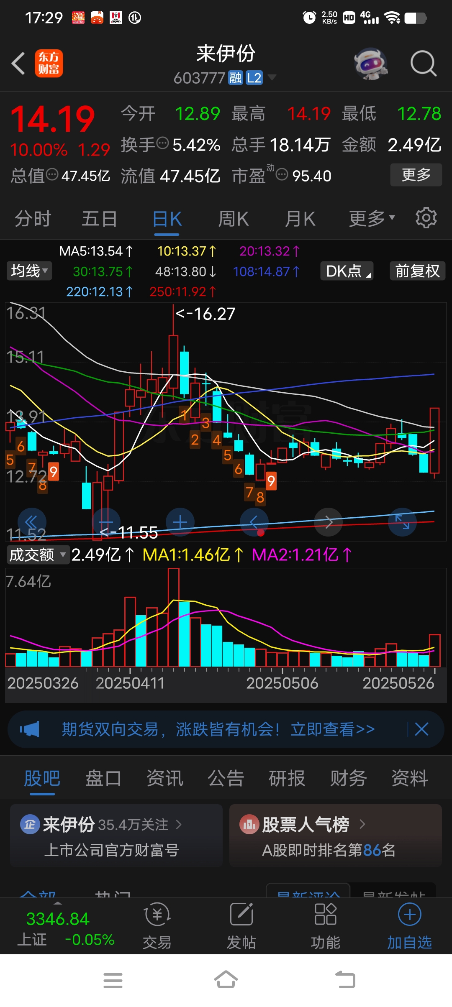Screen dimensions: 452x1007
Task: Expand the chart to fullscreen
Action: pos(402,522)
